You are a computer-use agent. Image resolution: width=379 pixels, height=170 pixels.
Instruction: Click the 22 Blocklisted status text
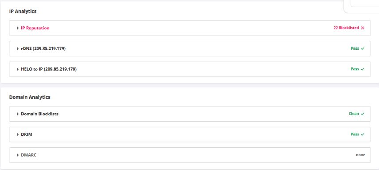(x=346, y=28)
